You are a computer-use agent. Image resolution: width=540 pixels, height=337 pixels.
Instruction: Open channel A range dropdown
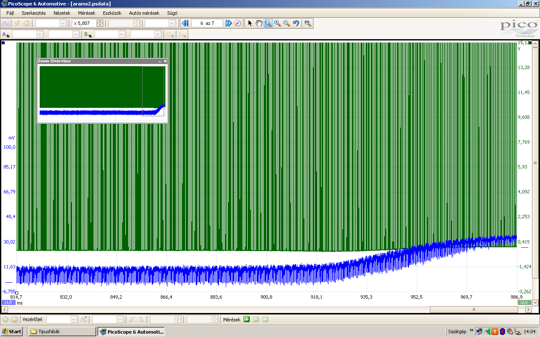[x=40, y=35]
